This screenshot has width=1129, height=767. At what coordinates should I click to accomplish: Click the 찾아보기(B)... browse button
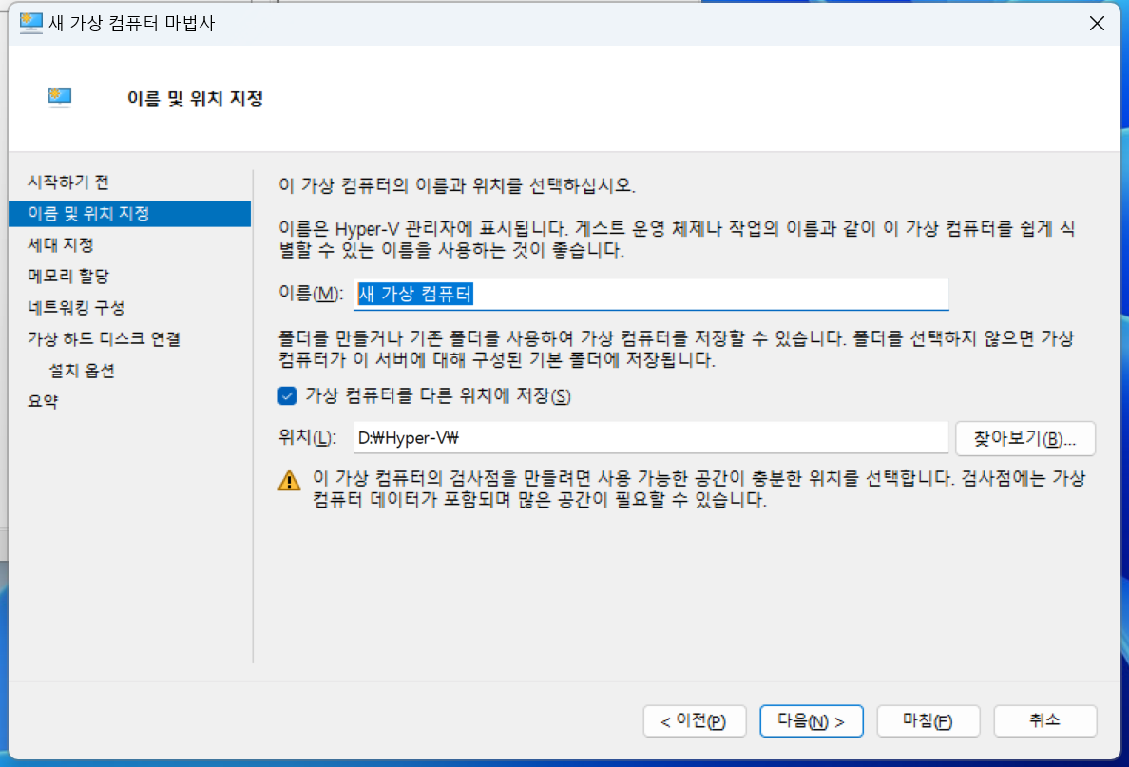click(x=1025, y=438)
